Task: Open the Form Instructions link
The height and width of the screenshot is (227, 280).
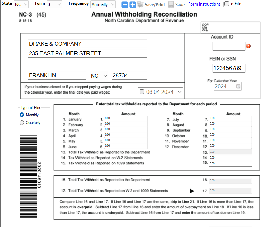Action: 204,4
